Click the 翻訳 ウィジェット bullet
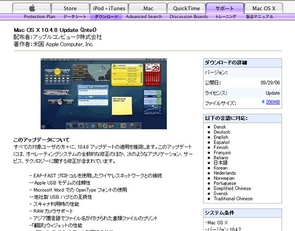The image size is (295, 231). click(x=56, y=226)
